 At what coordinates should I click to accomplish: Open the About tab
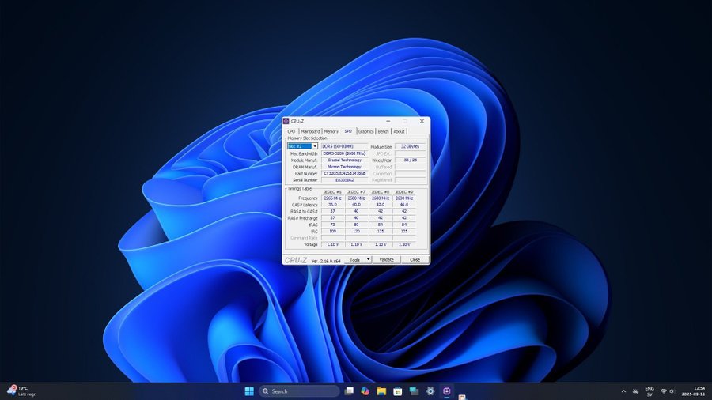pyautogui.click(x=399, y=131)
